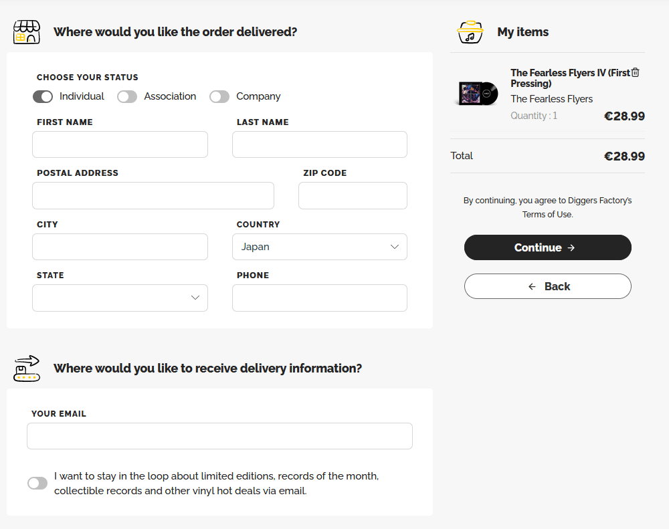Select the Postal Address input box
The height and width of the screenshot is (529, 669).
pyautogui.click(x=153, y=196)
